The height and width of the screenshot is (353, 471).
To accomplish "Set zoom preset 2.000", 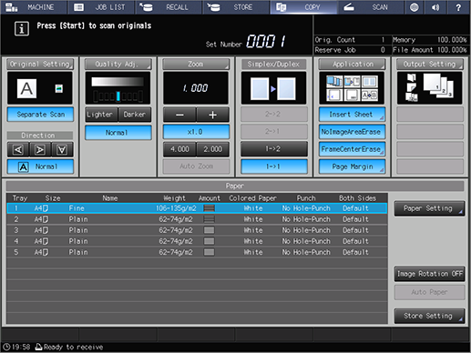I will (212, 149).
